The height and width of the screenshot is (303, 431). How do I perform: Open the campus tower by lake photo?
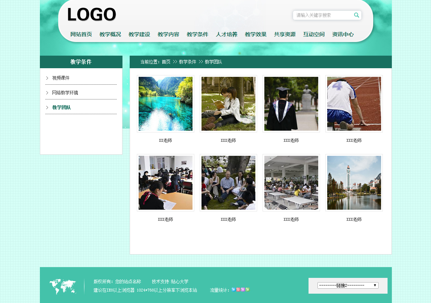pyautogui.click(x=354, y=183)
